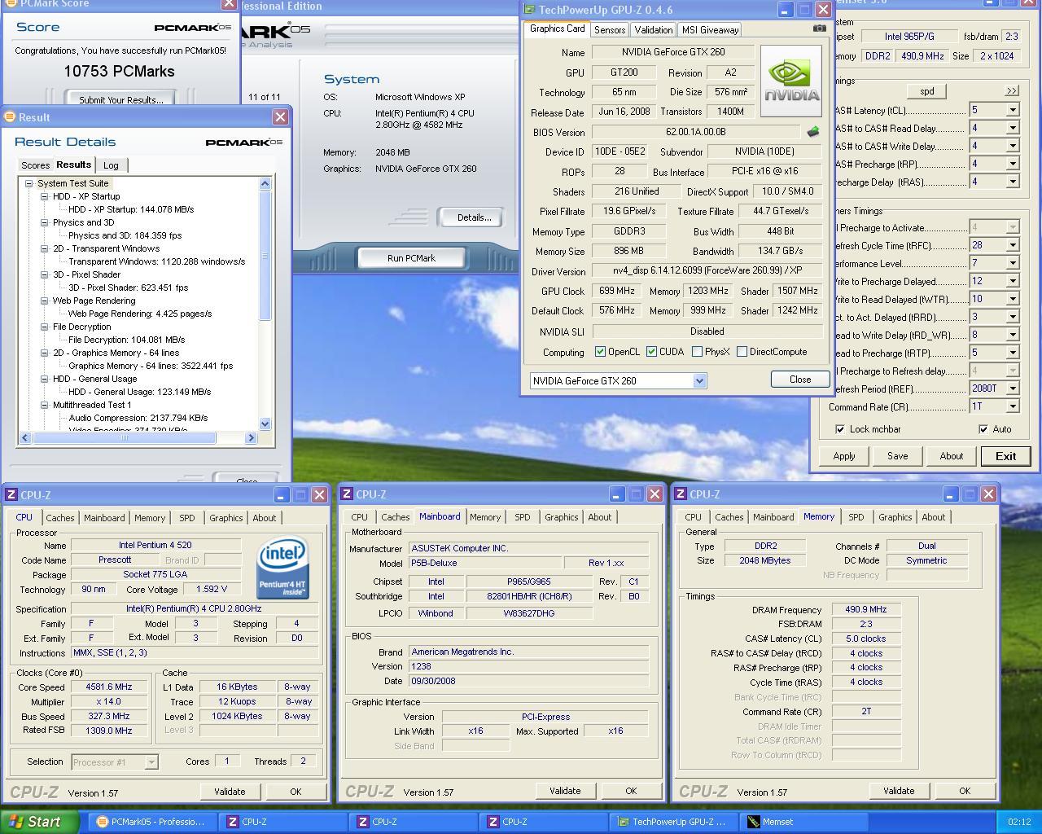Click OK in the Memory CPU-Z window
Screen dimensions: 1042x834
pos(965,791)
